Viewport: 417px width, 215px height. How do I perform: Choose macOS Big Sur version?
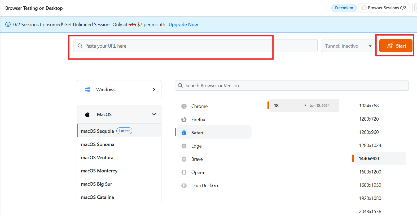click(96, 184)
